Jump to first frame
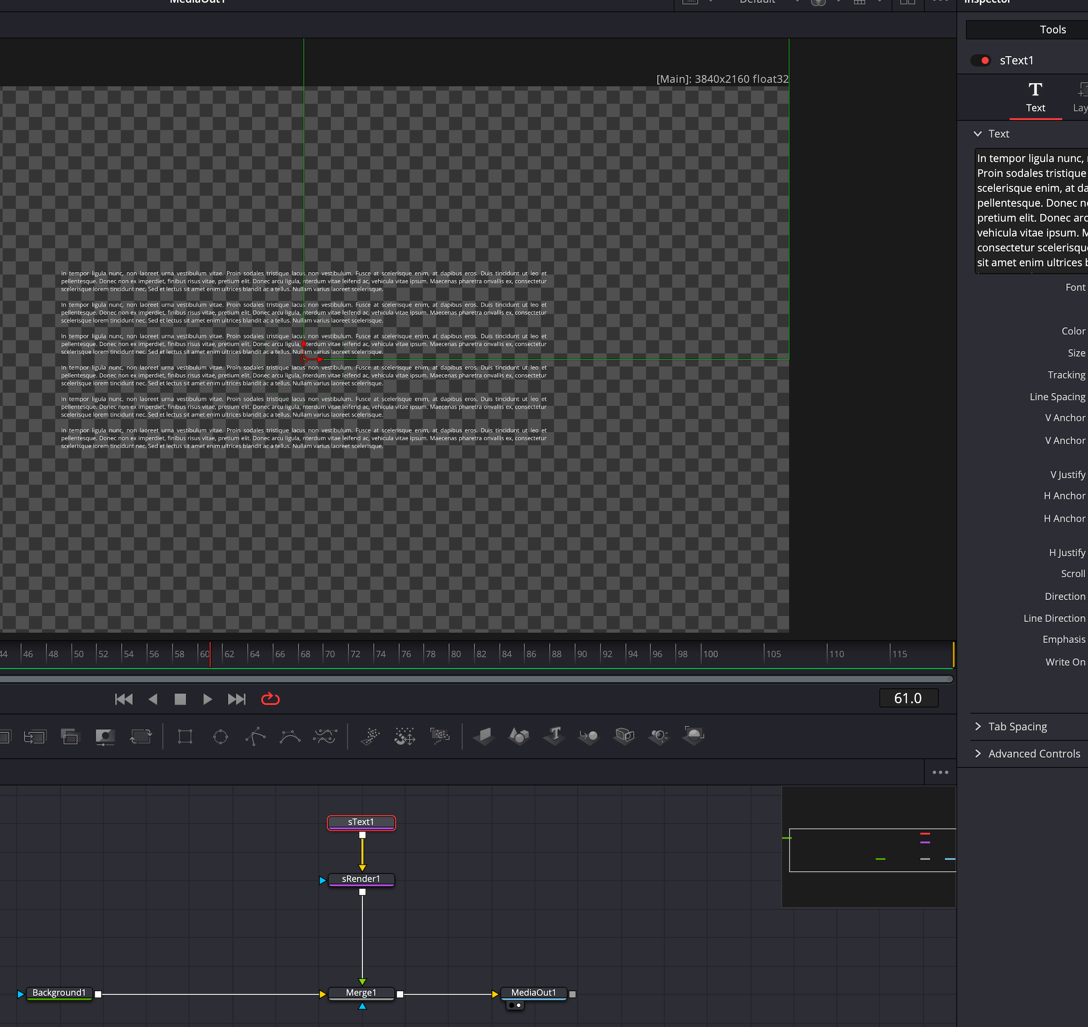 (124, 699)
